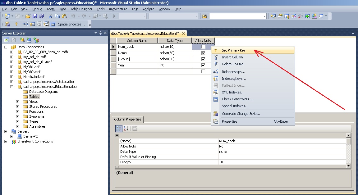This screenshot has width=358, height=195.
Task: Click the nchar(30) data type cell
Action: click(x=175, y=53)
